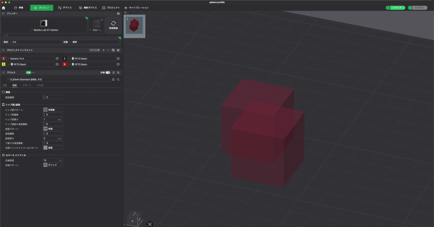Click the edit icon beside filament 4
This screenshot has height=227, width=434.
click(x=118, y=64)
